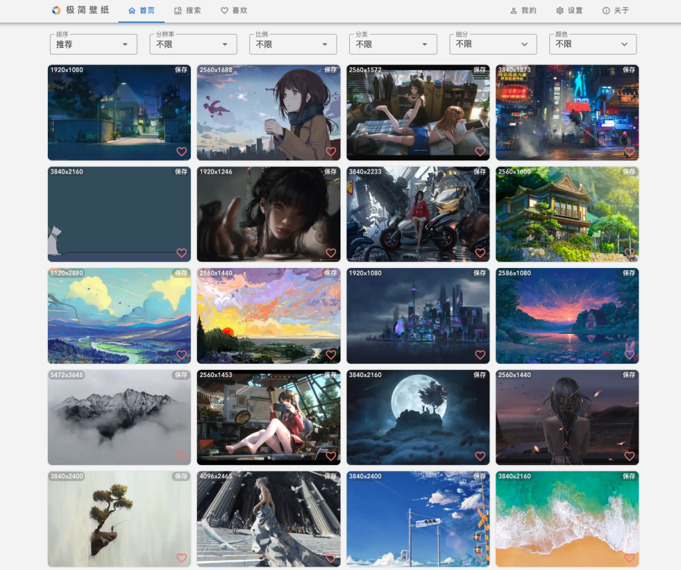Open the two girls in room wallpaper thumbnail
The width and height of the screenshot is (681, 570).
pyautogui.click(x=418, y=112)
